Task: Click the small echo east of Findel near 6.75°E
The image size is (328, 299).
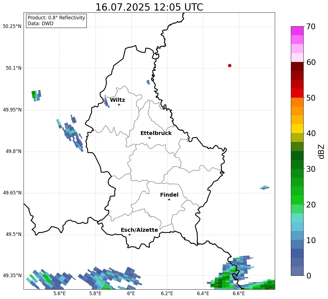Action: point(265,188)
